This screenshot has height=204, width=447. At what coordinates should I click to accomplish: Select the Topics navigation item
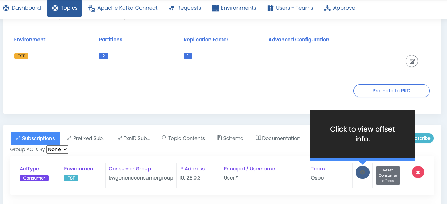64,8
